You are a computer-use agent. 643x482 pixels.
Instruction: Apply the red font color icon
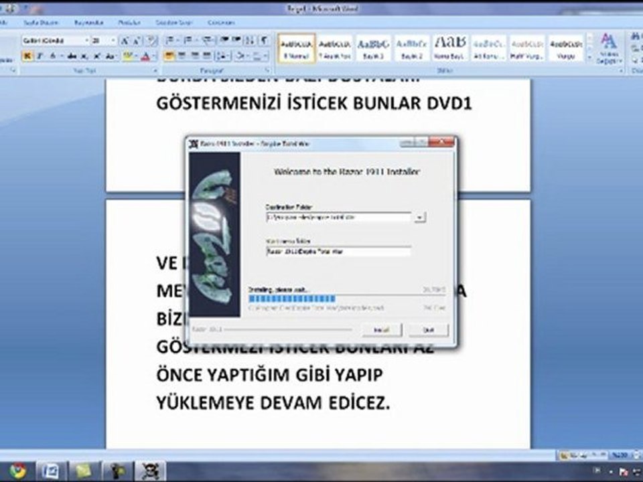[145, 56]
